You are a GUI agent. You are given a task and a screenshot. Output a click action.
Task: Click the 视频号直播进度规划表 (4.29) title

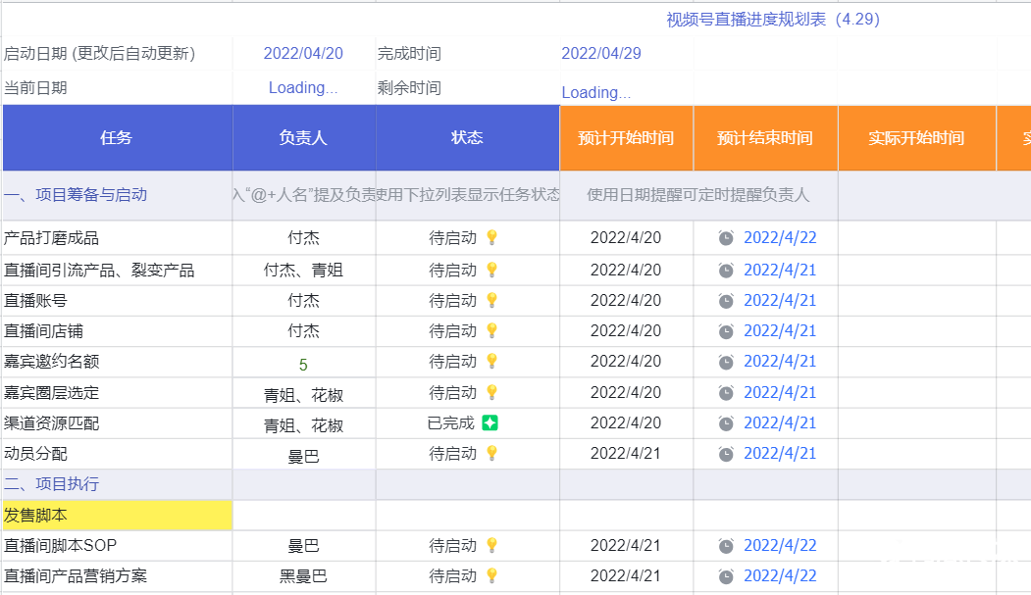[773, 19]
